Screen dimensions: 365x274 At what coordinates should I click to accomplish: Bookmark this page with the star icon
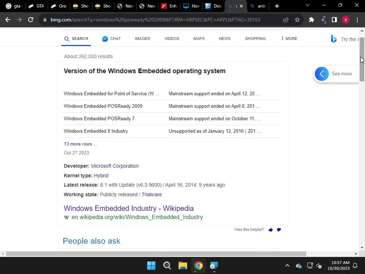click(297, 20)
